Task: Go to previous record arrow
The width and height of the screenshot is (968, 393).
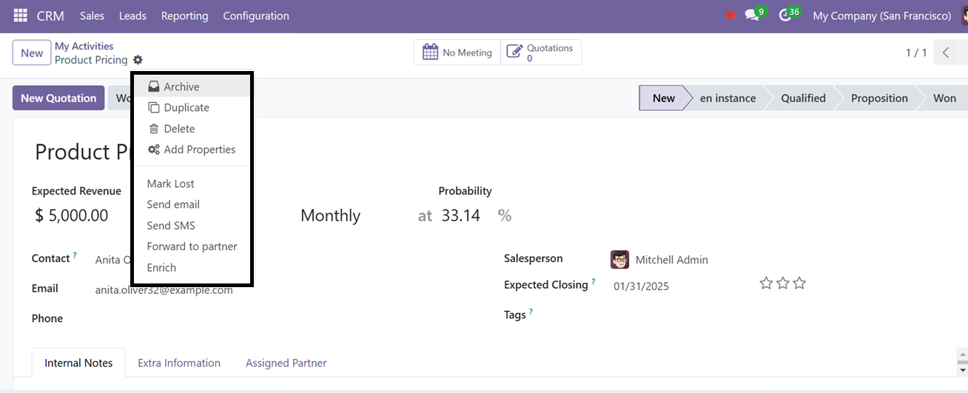Action: [946, 53]
